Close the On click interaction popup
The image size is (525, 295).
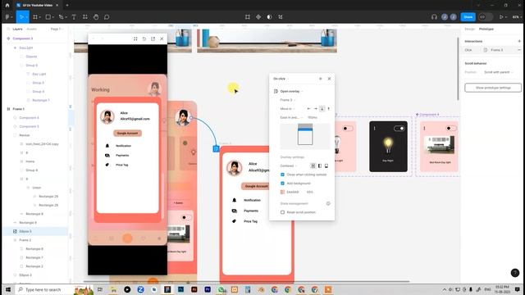329,79
